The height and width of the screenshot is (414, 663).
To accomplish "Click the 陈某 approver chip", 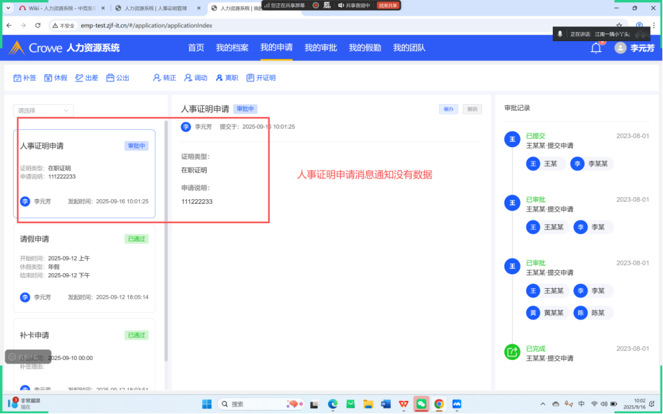I will click(593, 313).
